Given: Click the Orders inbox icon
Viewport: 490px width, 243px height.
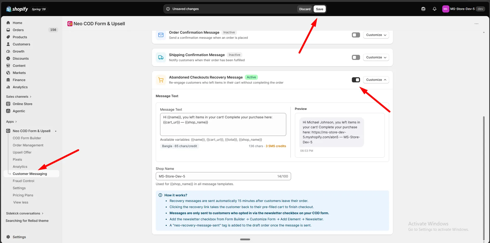Looking at the screenshot, I should click(x=8, y=30).
